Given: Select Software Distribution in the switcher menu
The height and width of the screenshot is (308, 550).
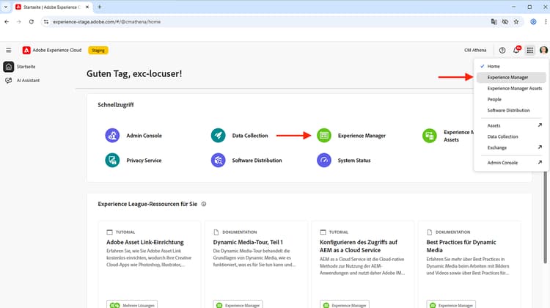Looking at the screenshot, I should [x=510, y=110].
